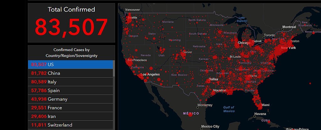Choose Iran in the country list
Screen dimensions: 321x130
(71, 116)
